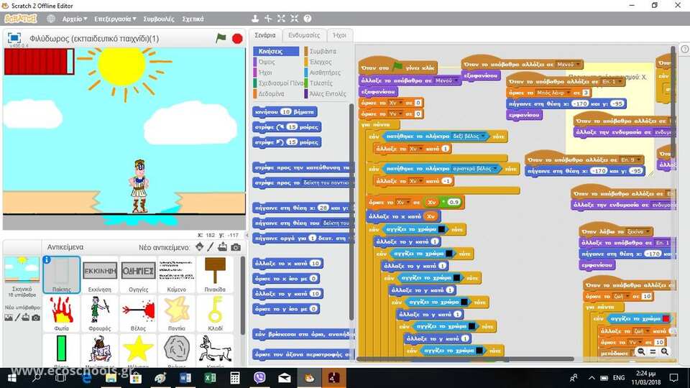The width and height of the screenshot is (690, 388).
Task: Open Συμβουλές menu
Action: point(158,19)
